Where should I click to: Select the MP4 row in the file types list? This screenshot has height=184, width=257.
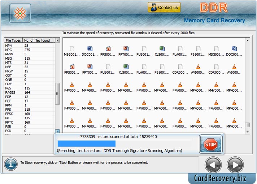click(30, 46)
